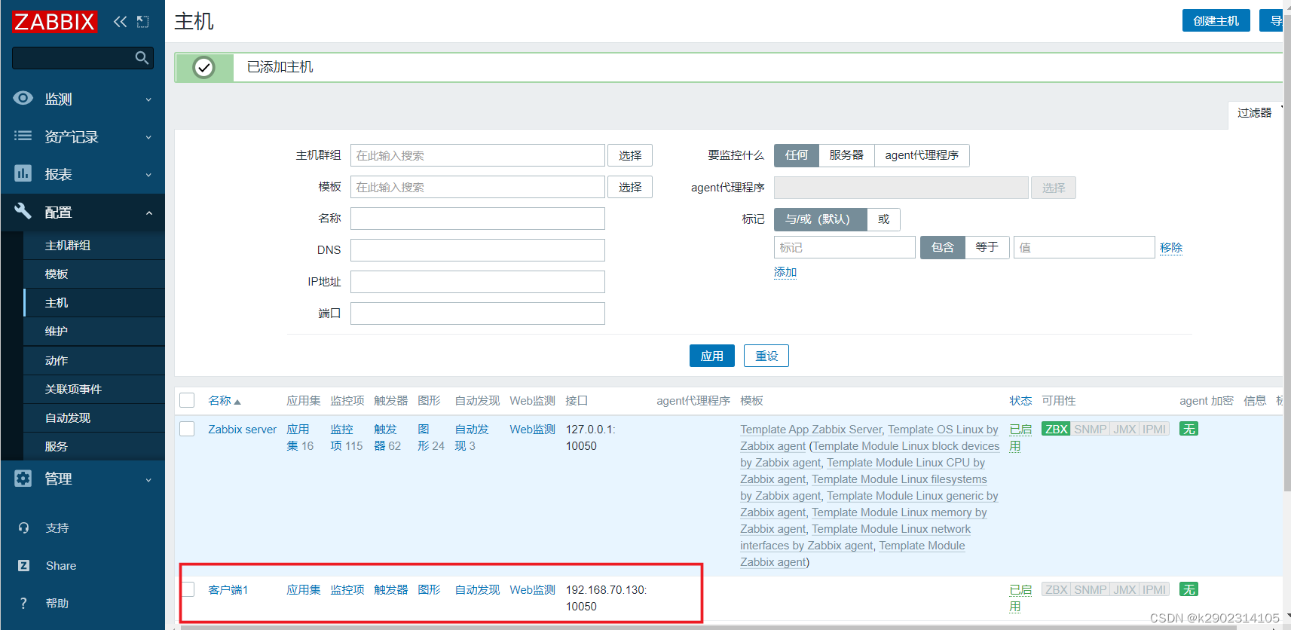
Task: Reset filter with 重设 button
Action: pyautogui.click(x=766, y=356)
